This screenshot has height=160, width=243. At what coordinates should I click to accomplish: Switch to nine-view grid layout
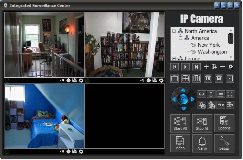(196, 79)
